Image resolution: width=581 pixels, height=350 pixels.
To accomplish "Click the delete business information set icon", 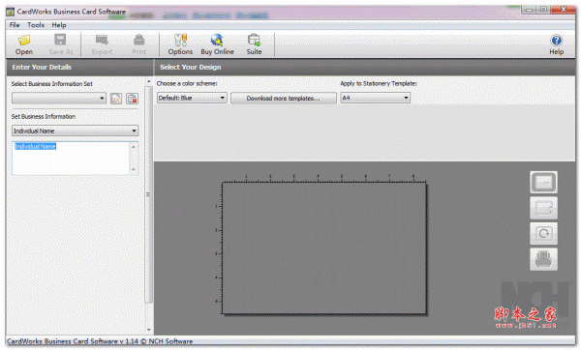I will point(132,99).
